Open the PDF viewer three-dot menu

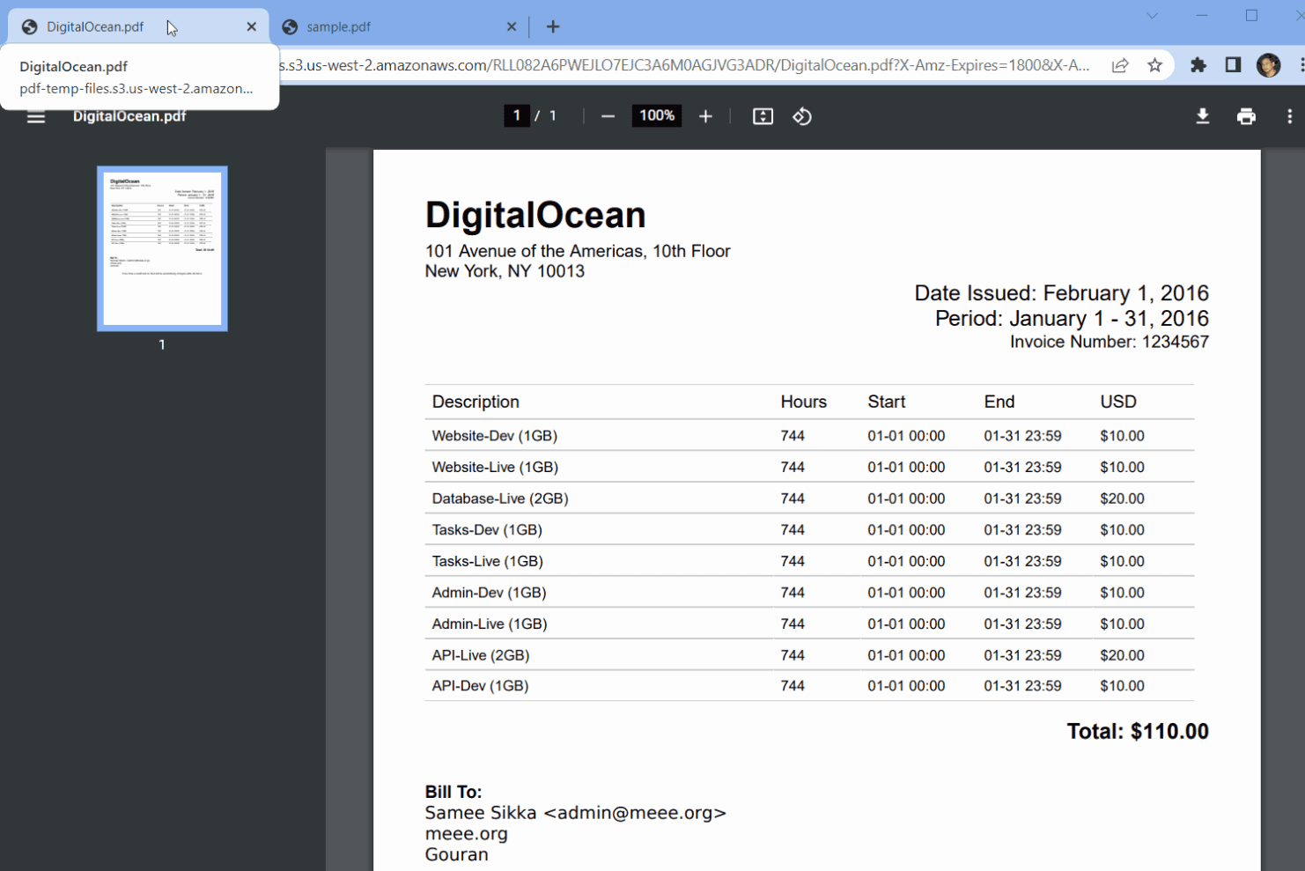tap(1289, 115)
